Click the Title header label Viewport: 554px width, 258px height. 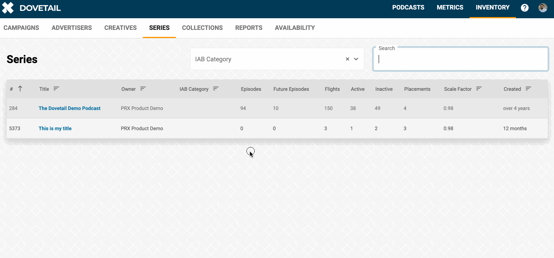[44, 89]
